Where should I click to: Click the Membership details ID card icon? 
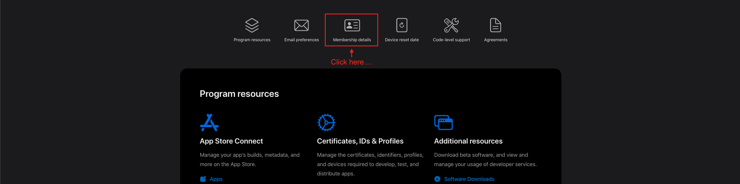352,25
